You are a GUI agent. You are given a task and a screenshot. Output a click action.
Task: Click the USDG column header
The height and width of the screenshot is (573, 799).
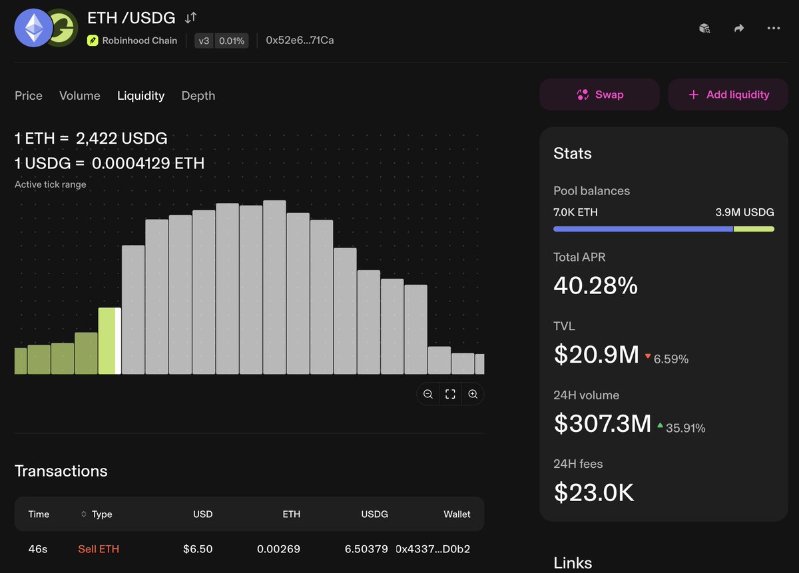click(x=375, y=514)
